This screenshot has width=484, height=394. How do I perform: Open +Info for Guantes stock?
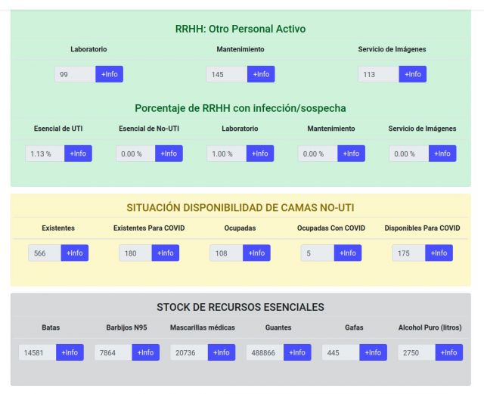tap(297, 352)
